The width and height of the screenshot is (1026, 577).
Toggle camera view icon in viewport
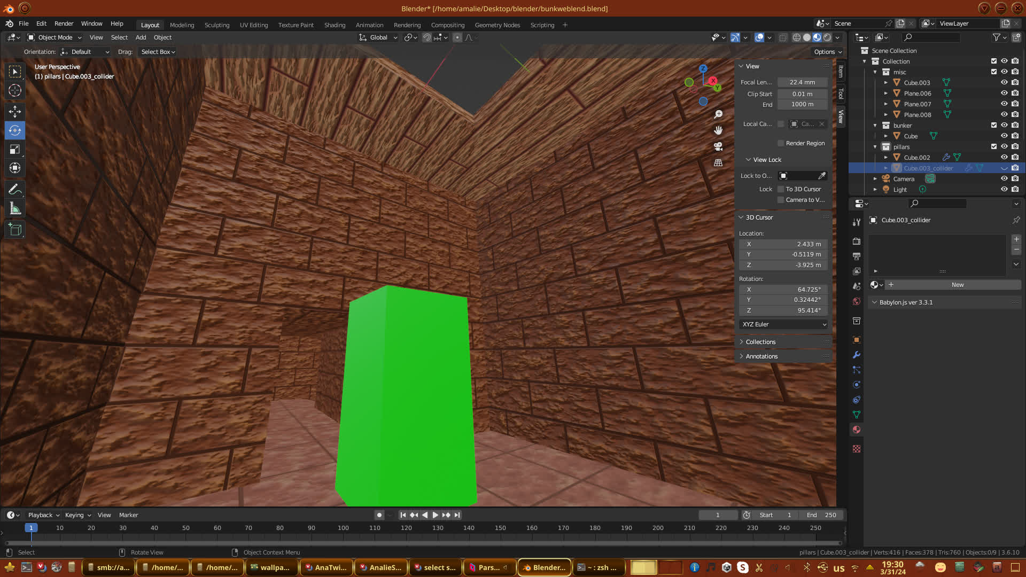tap(718, 146)
